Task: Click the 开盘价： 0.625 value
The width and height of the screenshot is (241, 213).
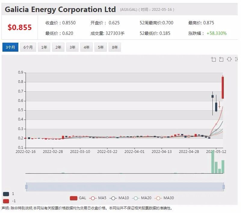Action: [105, 23]
